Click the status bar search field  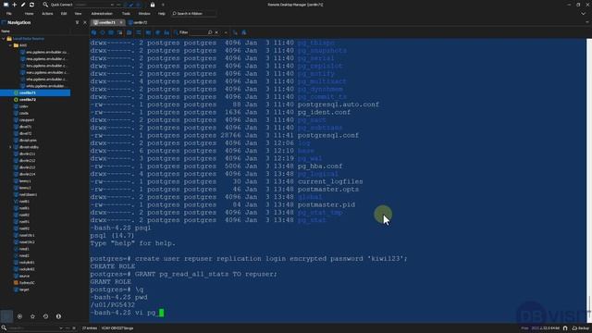coord(33,328)
